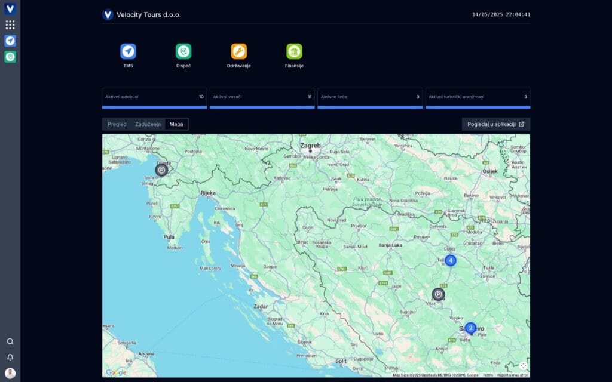Open the Održavanje app icon
The width and height of the screenshot is (612, 382).
pyautogui.click(x=239, y=51)
